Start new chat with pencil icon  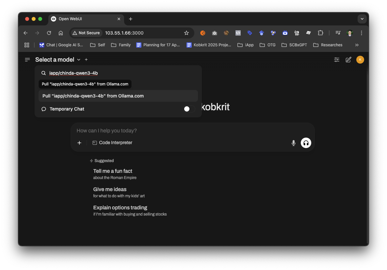tap(348, 60)
